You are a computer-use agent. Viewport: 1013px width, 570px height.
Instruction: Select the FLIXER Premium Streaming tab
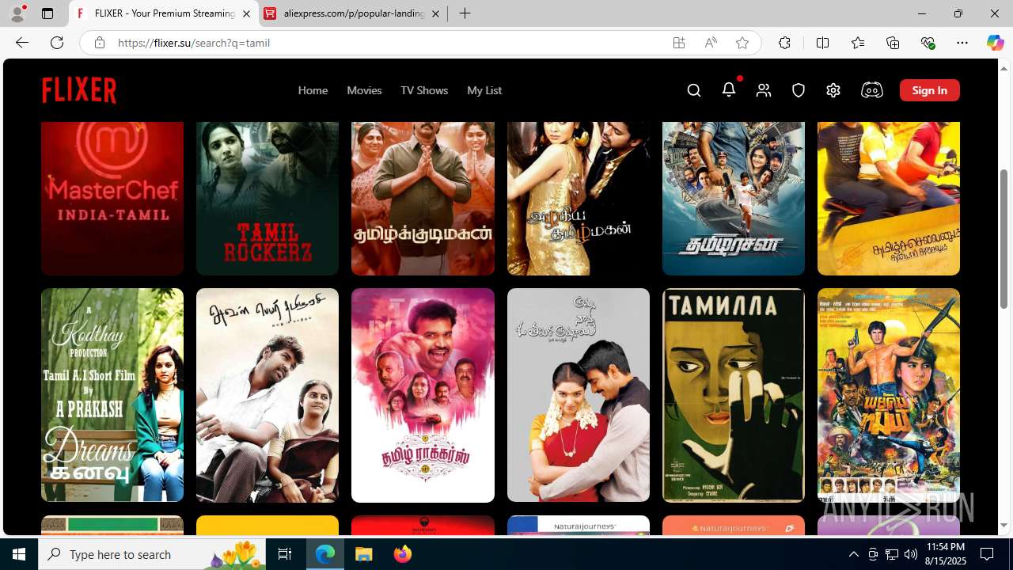point(165,13)
